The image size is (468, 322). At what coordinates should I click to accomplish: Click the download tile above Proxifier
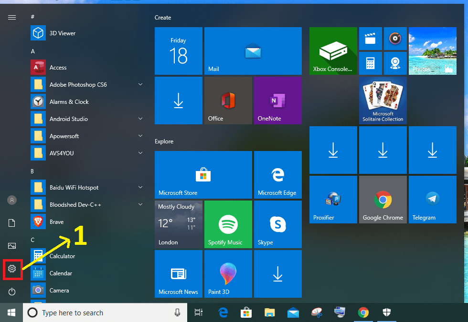click(333, 150)
